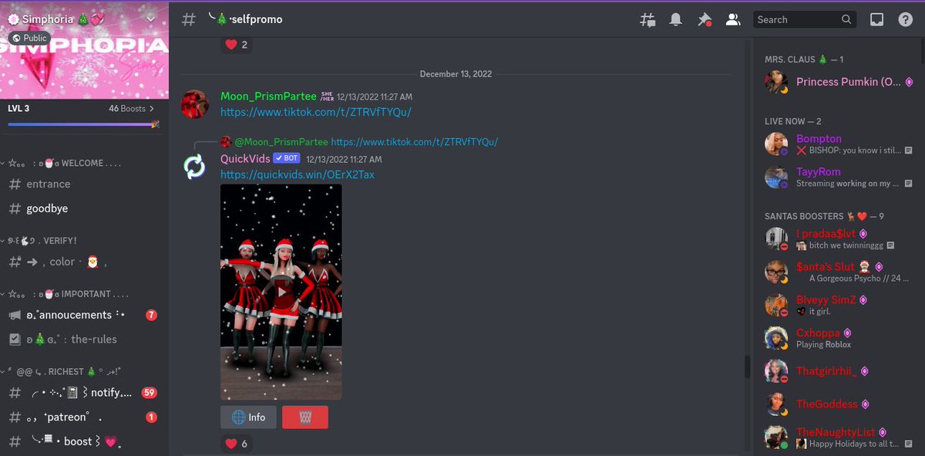Open Princess Pumkin's member profile
The height and width of the screenshot is (456, 925).
pos(839,82)
